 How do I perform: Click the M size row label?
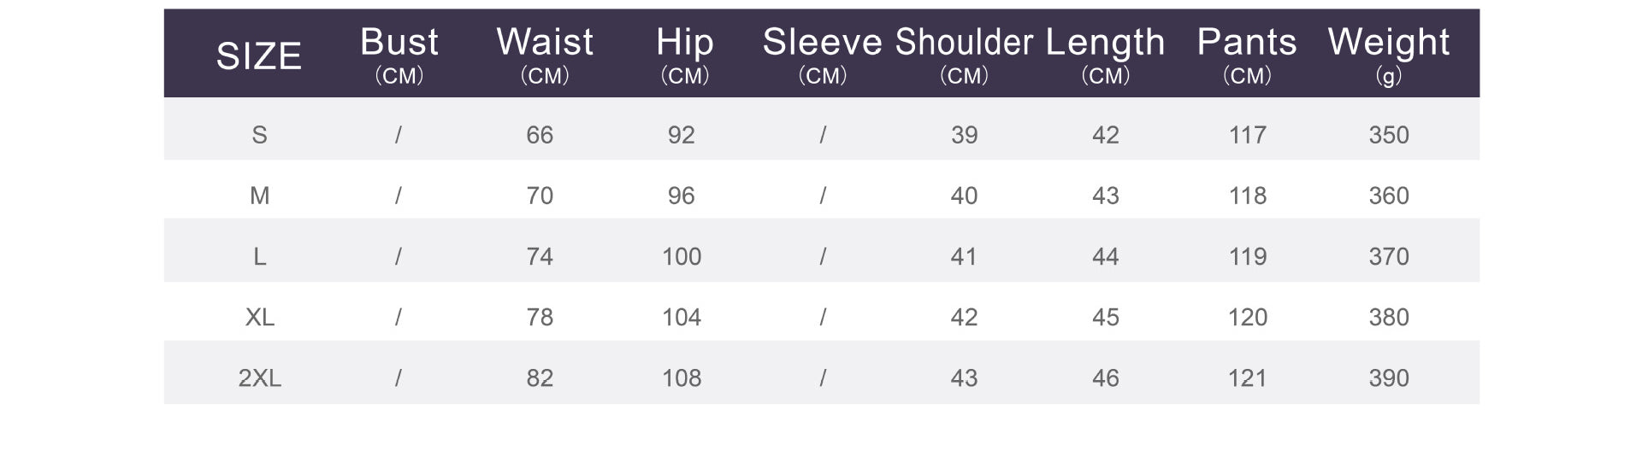pos(259,196)
